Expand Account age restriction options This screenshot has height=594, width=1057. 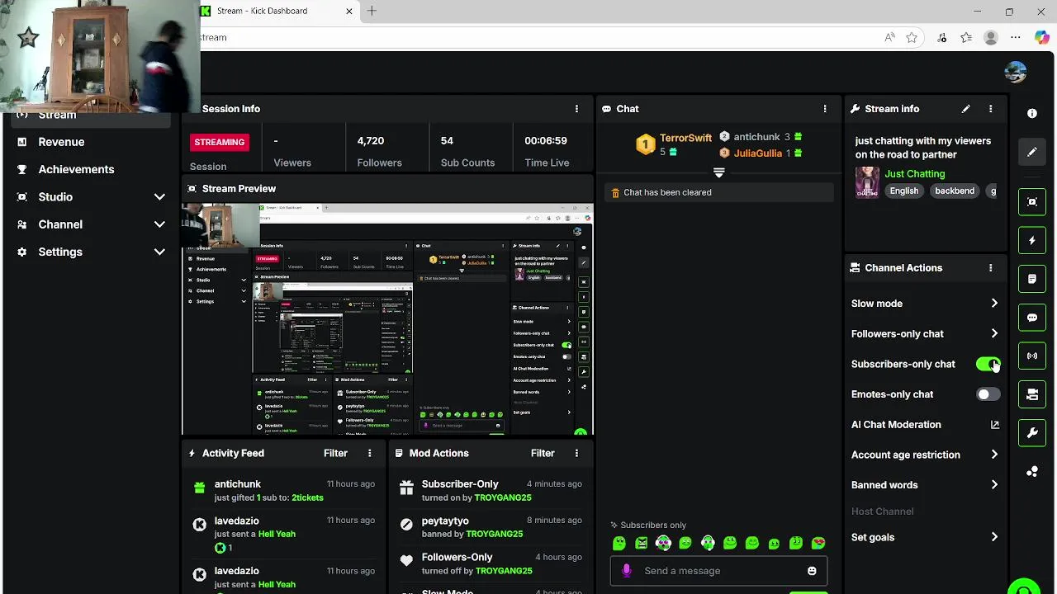[x=994, y=455]
